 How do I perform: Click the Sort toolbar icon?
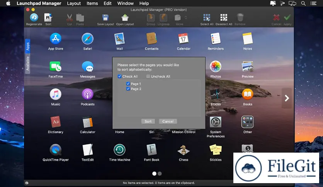(x=48, y=18)
